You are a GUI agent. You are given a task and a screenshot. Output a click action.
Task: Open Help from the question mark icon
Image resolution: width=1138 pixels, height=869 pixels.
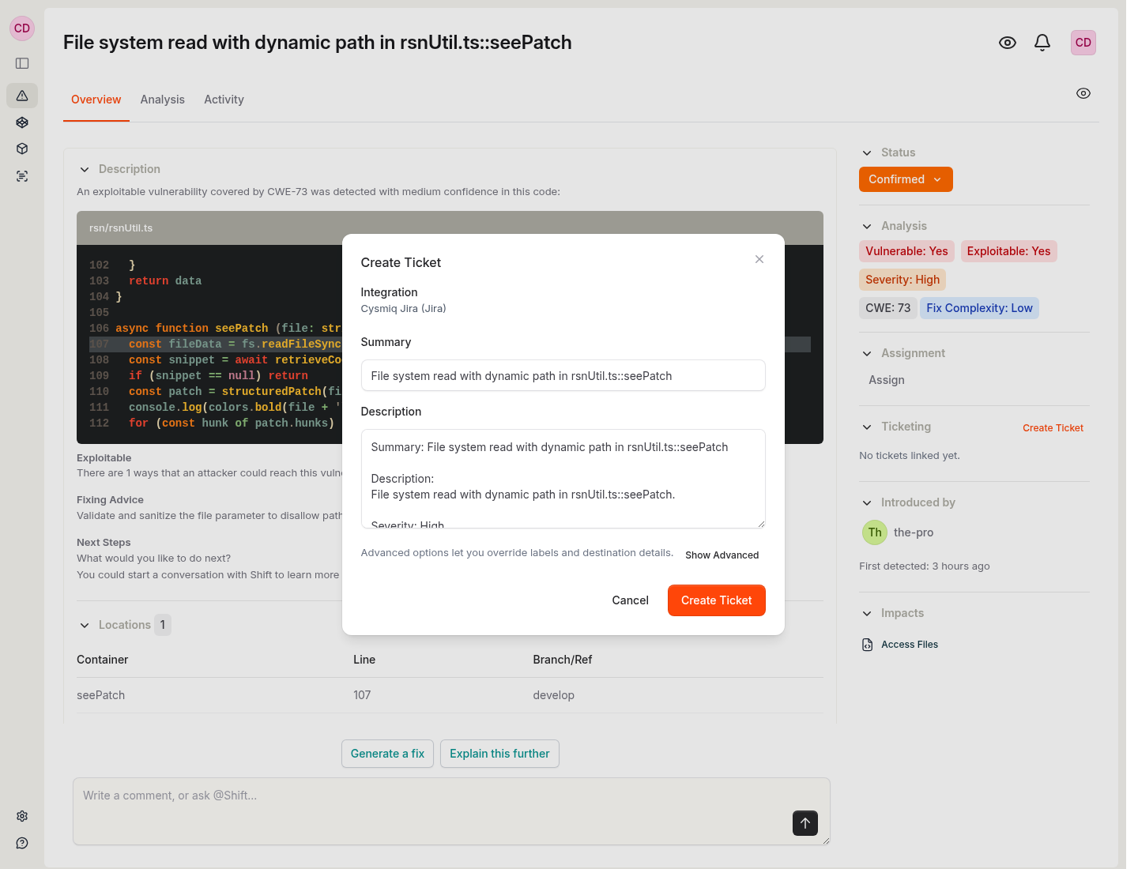(x=22, y=842)
